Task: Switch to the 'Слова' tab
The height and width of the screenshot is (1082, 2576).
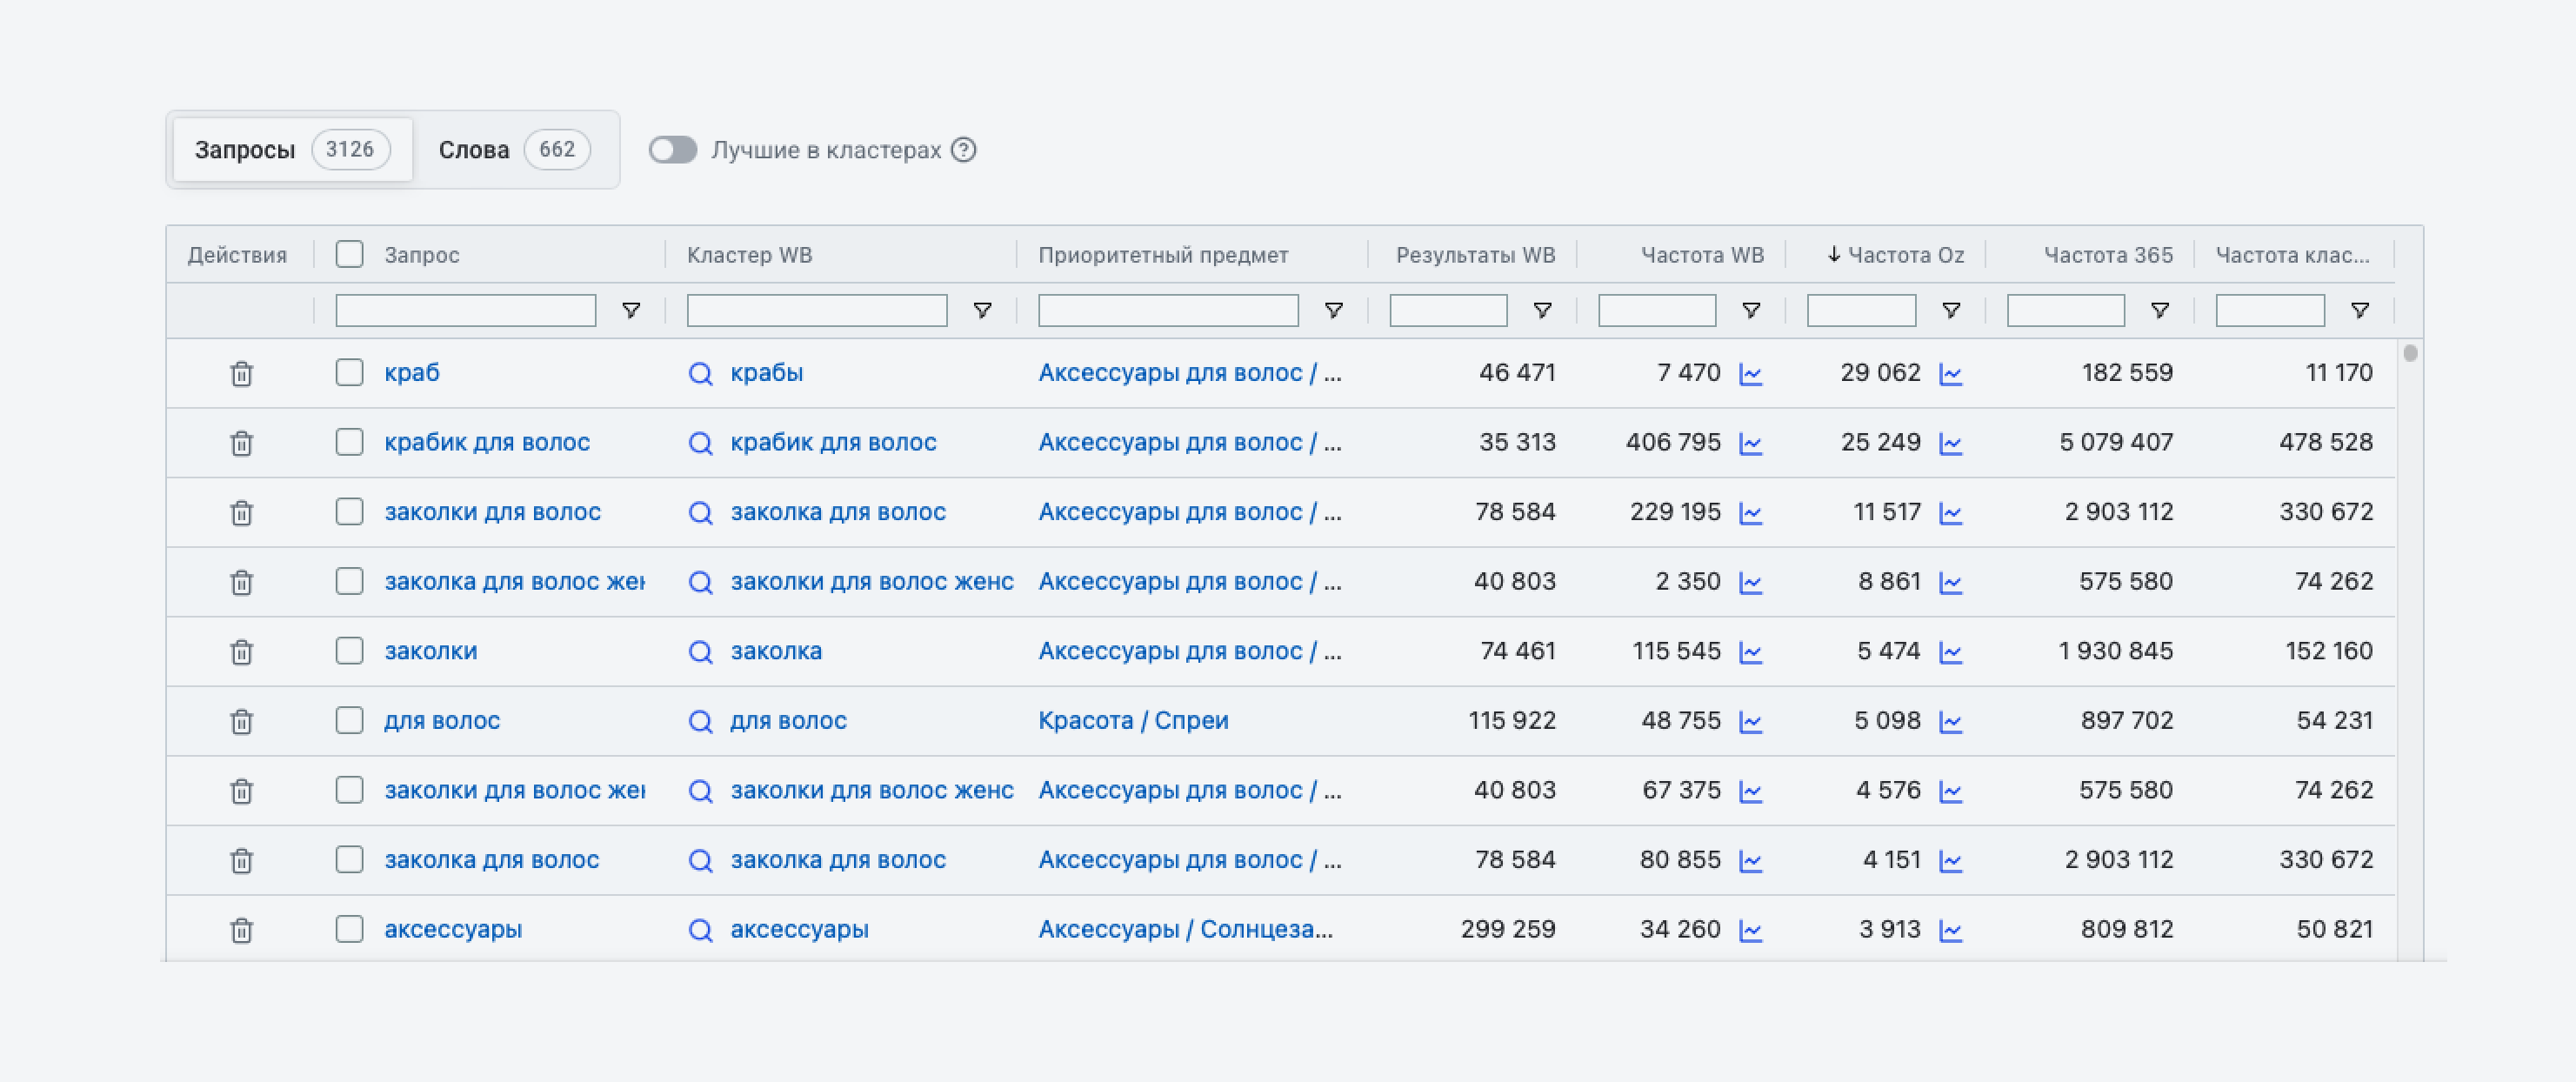Action: (514, 150)
